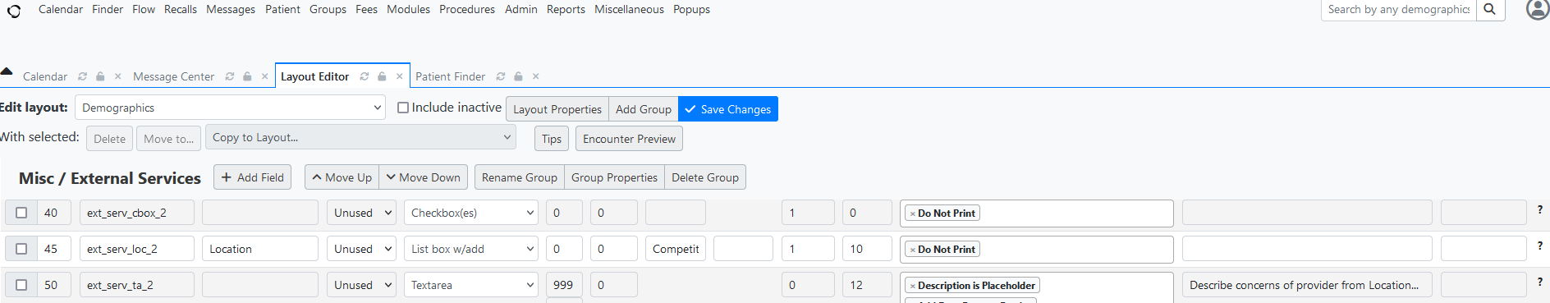
Task: Click the search magnifier icon
Action: tap(1489, 10)
